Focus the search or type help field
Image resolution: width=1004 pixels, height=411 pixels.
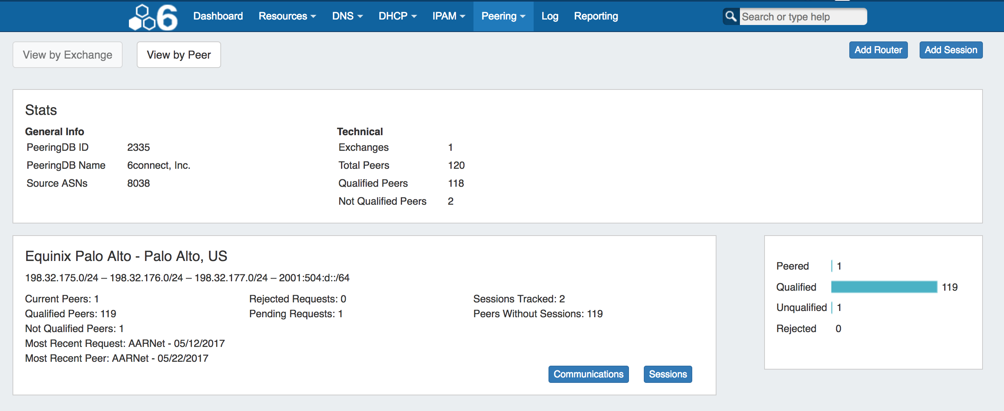[x=802, y=17]
